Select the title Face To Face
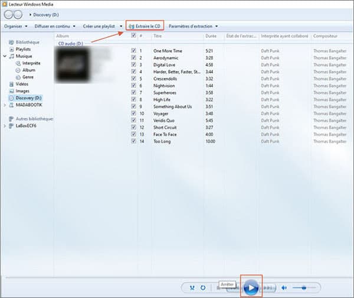The height and width of the screenshot is (298, 354). (165, 134)
